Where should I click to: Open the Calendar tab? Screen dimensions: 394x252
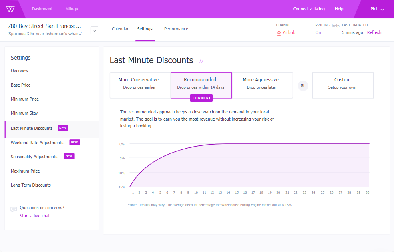(120, 29)
